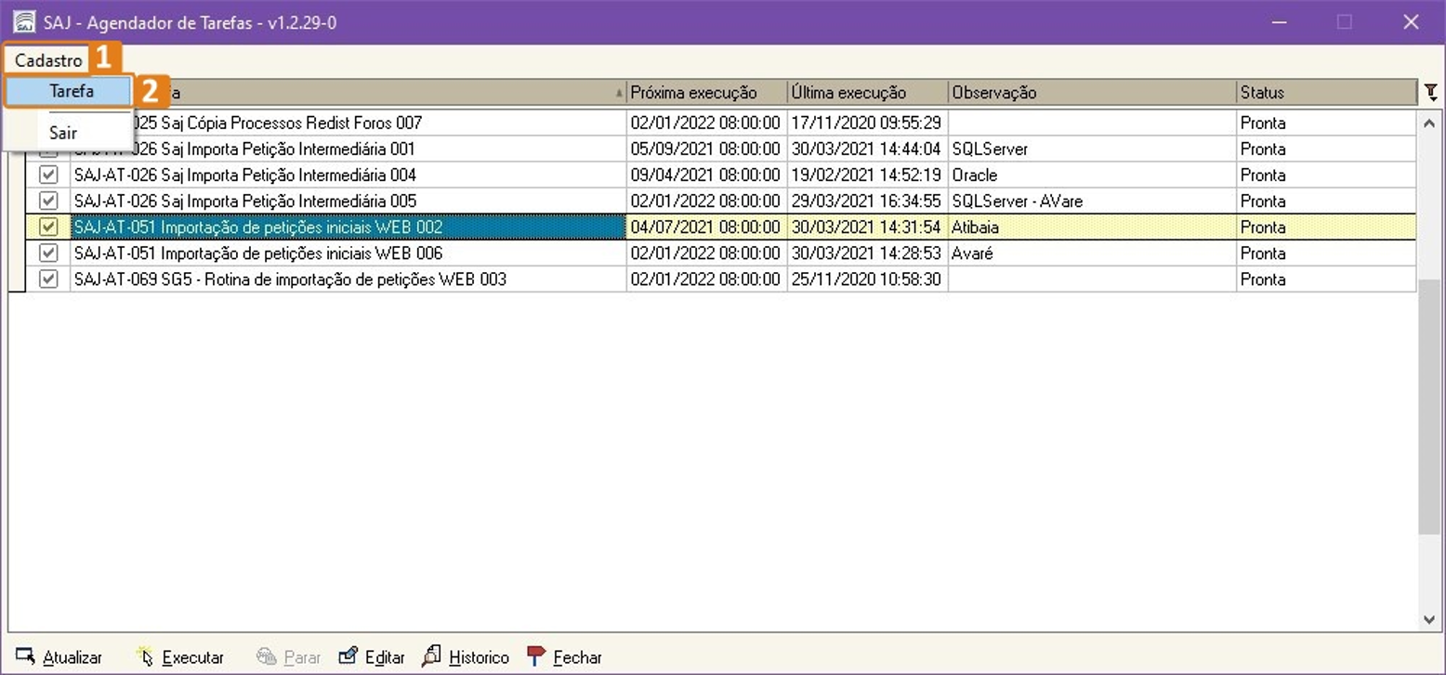Screen dimensions: 1446x675
Task: Click the Parar button
Action: click(288, 657)
